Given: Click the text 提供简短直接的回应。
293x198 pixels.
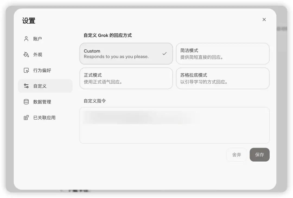Looking at the screenshot, I should pos(202,57).
